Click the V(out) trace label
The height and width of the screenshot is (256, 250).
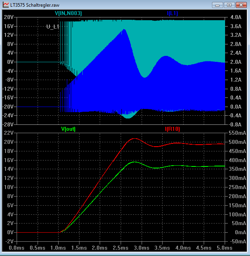pyautogui.click(x=68, y=129)
